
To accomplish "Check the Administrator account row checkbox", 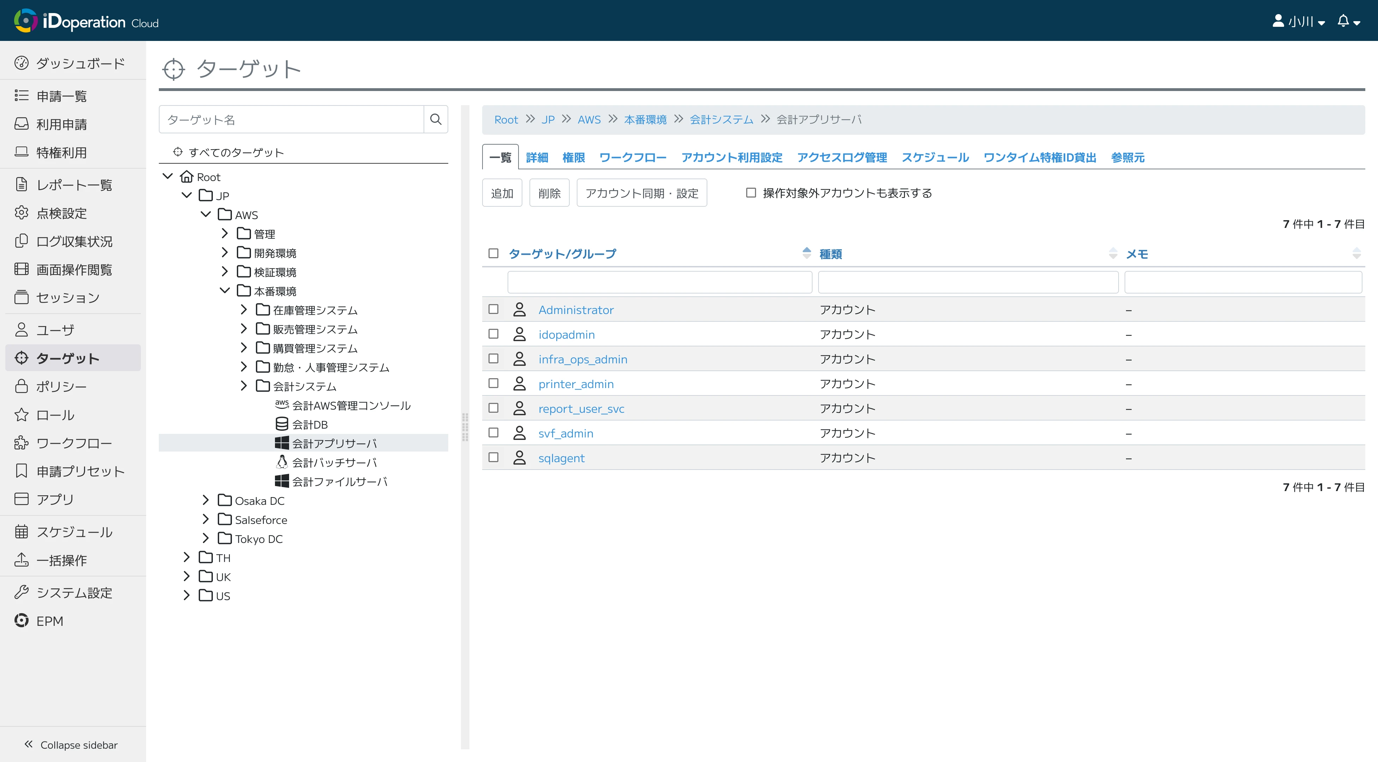I will pos(493,309).
